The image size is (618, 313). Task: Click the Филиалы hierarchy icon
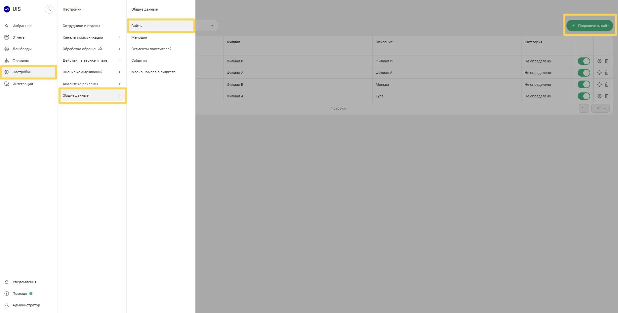pyautogui.click(x=7, y=60)
